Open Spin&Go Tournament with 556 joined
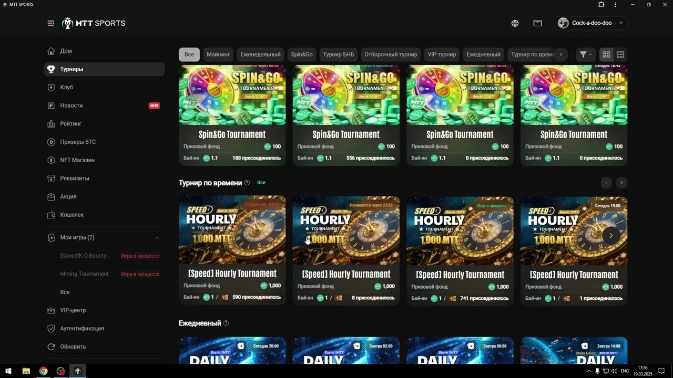This screenshot has height=378, width=673. (346, 115)
